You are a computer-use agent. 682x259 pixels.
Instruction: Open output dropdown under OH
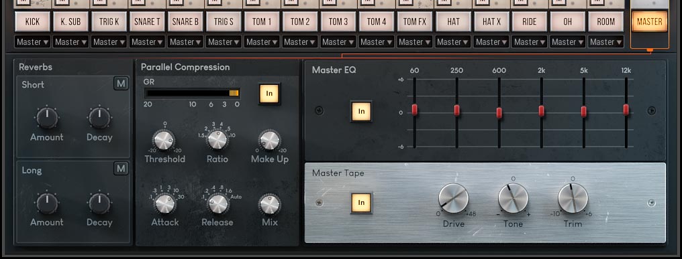(568, 42)
